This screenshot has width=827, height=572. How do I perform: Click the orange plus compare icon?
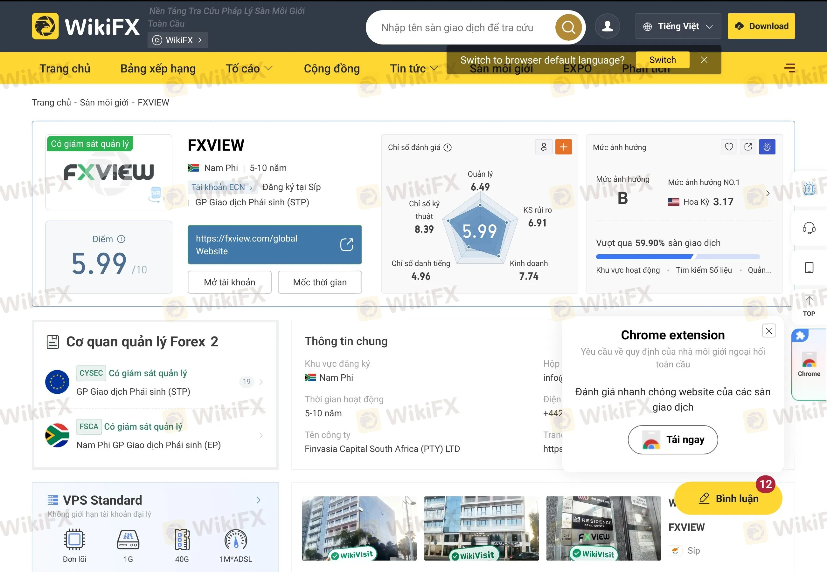tap(563, 147)
